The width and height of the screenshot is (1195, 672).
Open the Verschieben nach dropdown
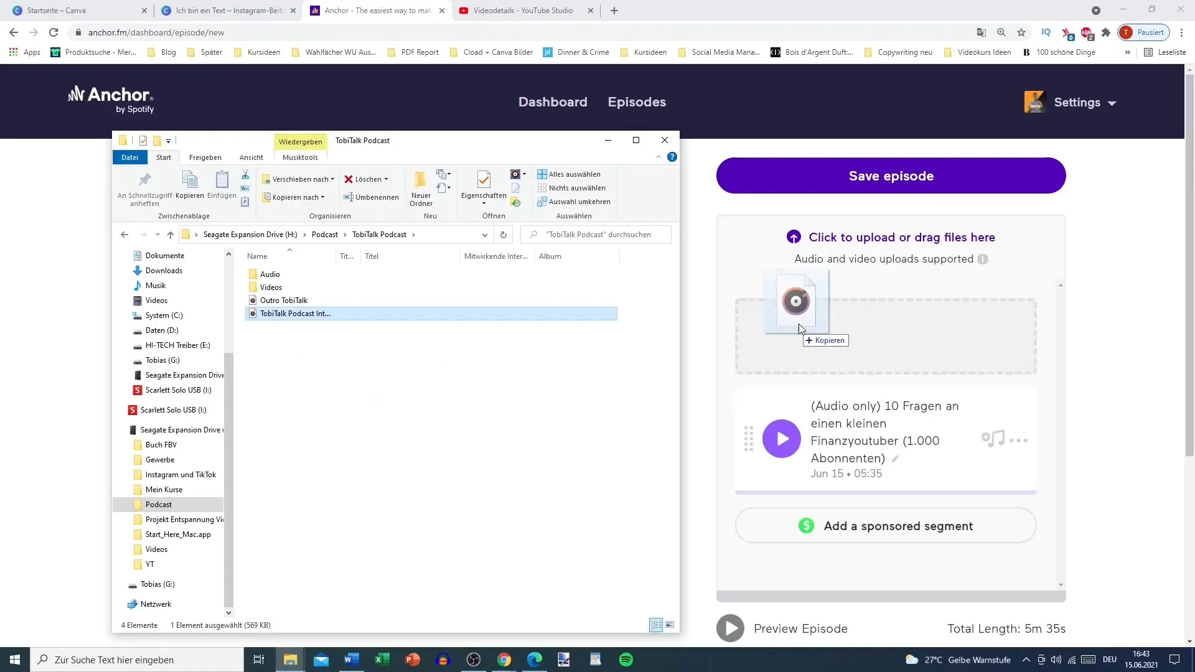pyautogui.click(x=298, y=179)
